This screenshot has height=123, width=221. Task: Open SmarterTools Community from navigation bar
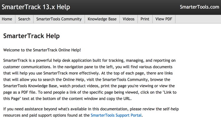pos(59,19)
